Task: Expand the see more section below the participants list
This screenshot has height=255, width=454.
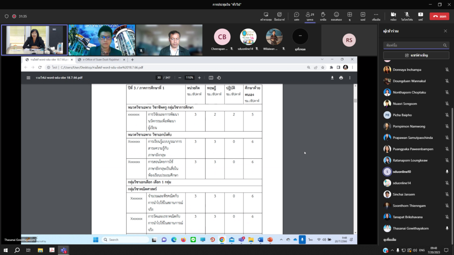Action: click(390, 240)
